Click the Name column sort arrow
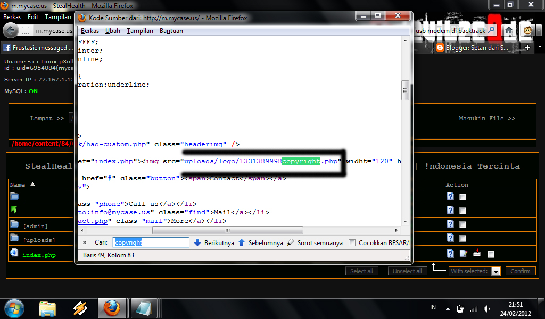 tap(32, 184)
